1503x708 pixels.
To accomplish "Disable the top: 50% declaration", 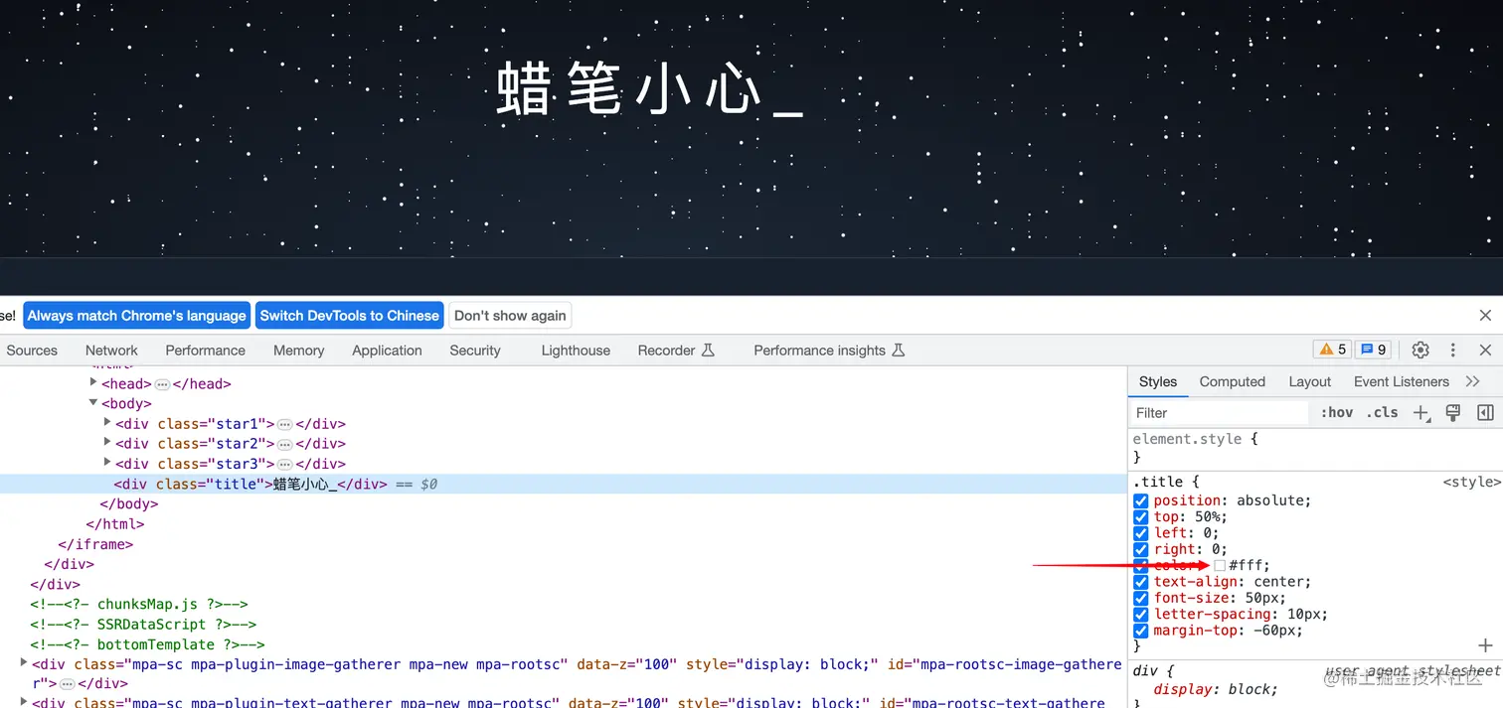I will coord(1141,516).
